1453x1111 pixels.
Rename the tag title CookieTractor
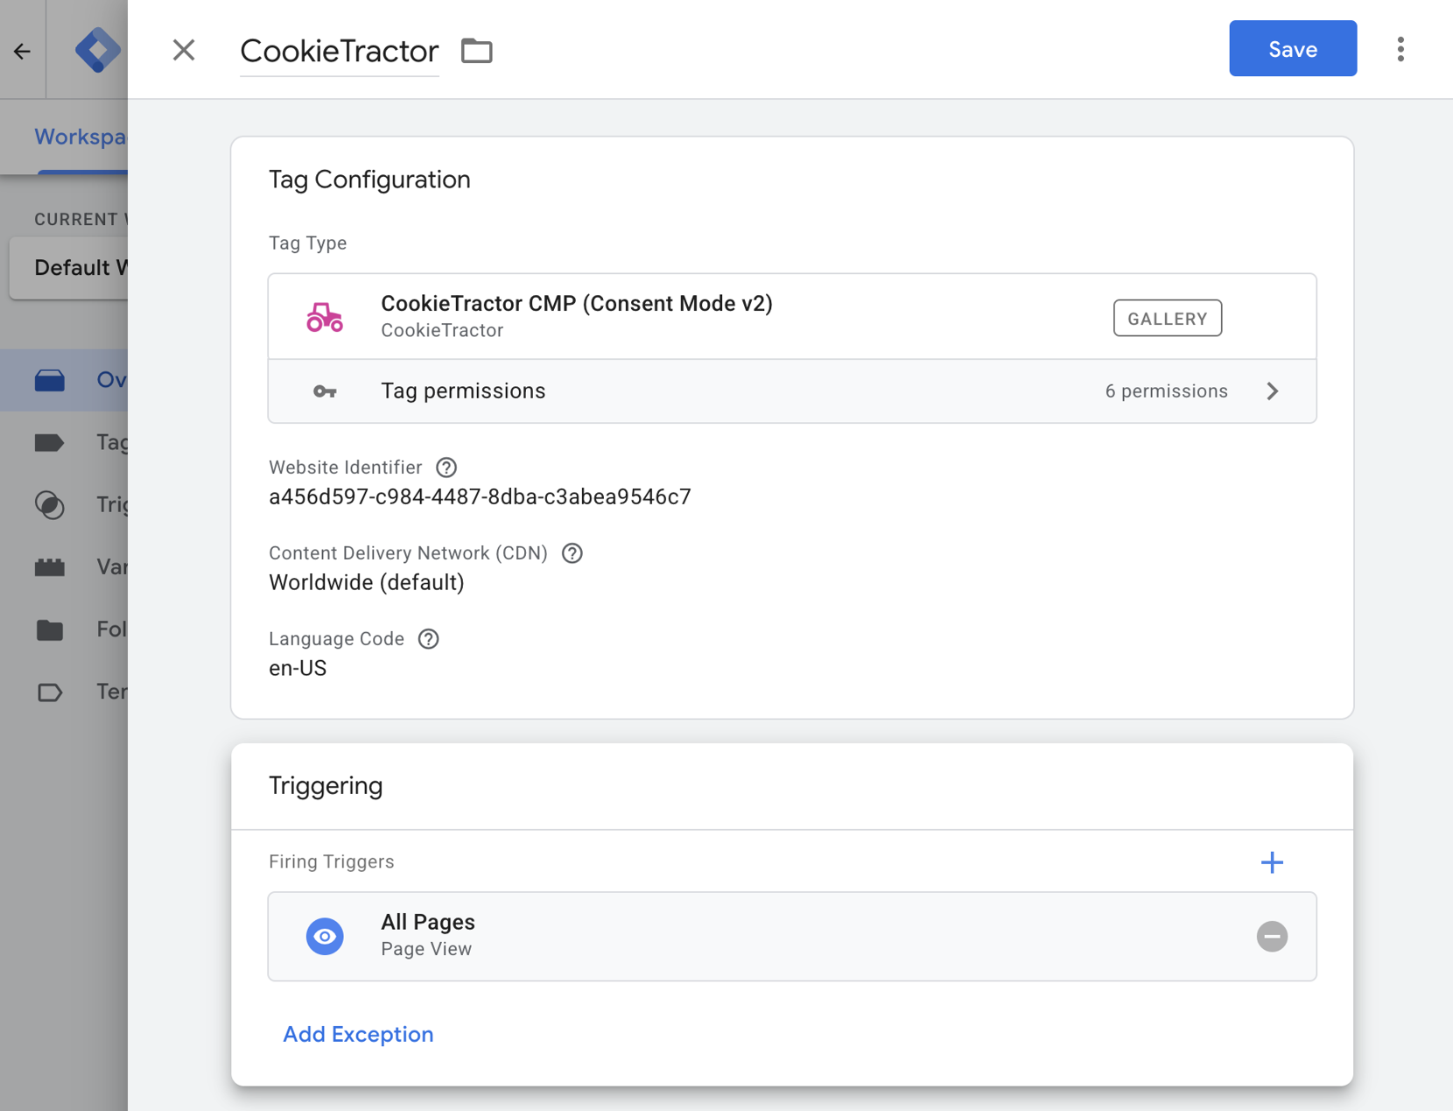tap(339, 51)
